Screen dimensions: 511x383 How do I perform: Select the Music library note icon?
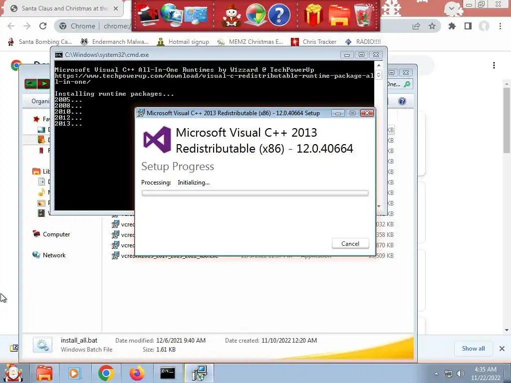[41, 192]
